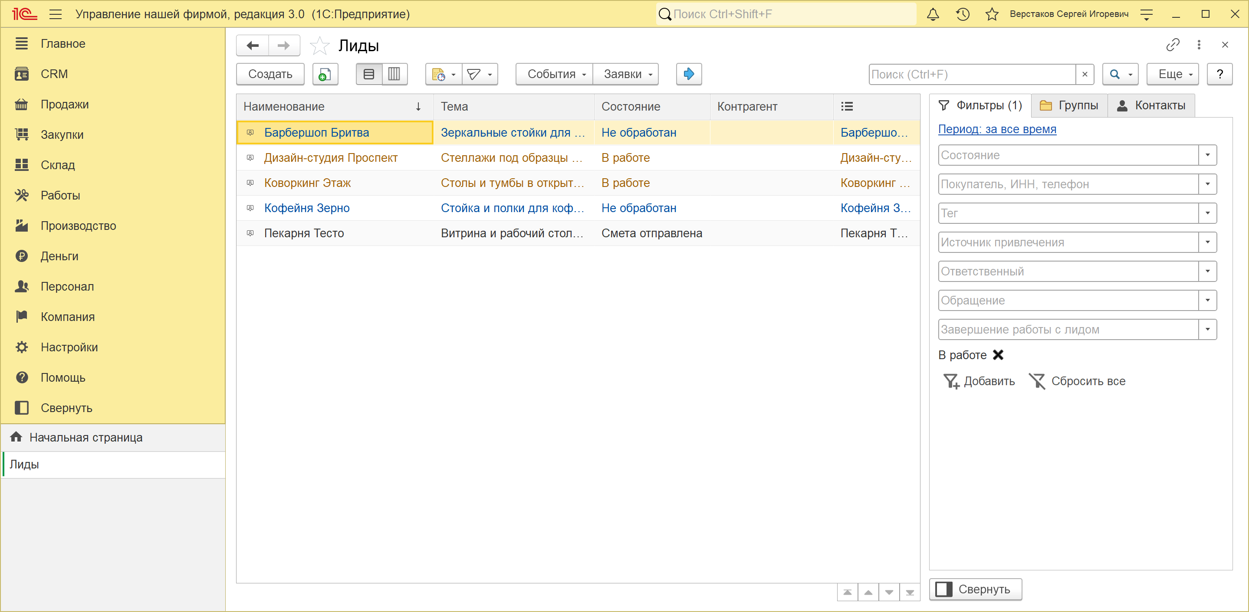Open the three-dot more actions menu
1249x612 pixels.
[x=1199, y=45]
